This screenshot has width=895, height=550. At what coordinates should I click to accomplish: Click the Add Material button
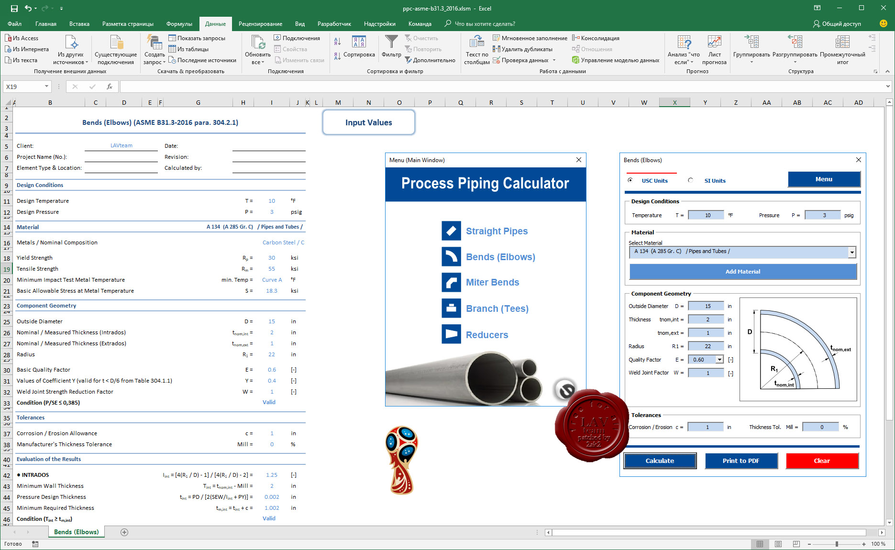pos(743,272)
